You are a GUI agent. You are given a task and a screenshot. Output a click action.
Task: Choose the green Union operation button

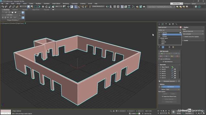pos(162,54)
